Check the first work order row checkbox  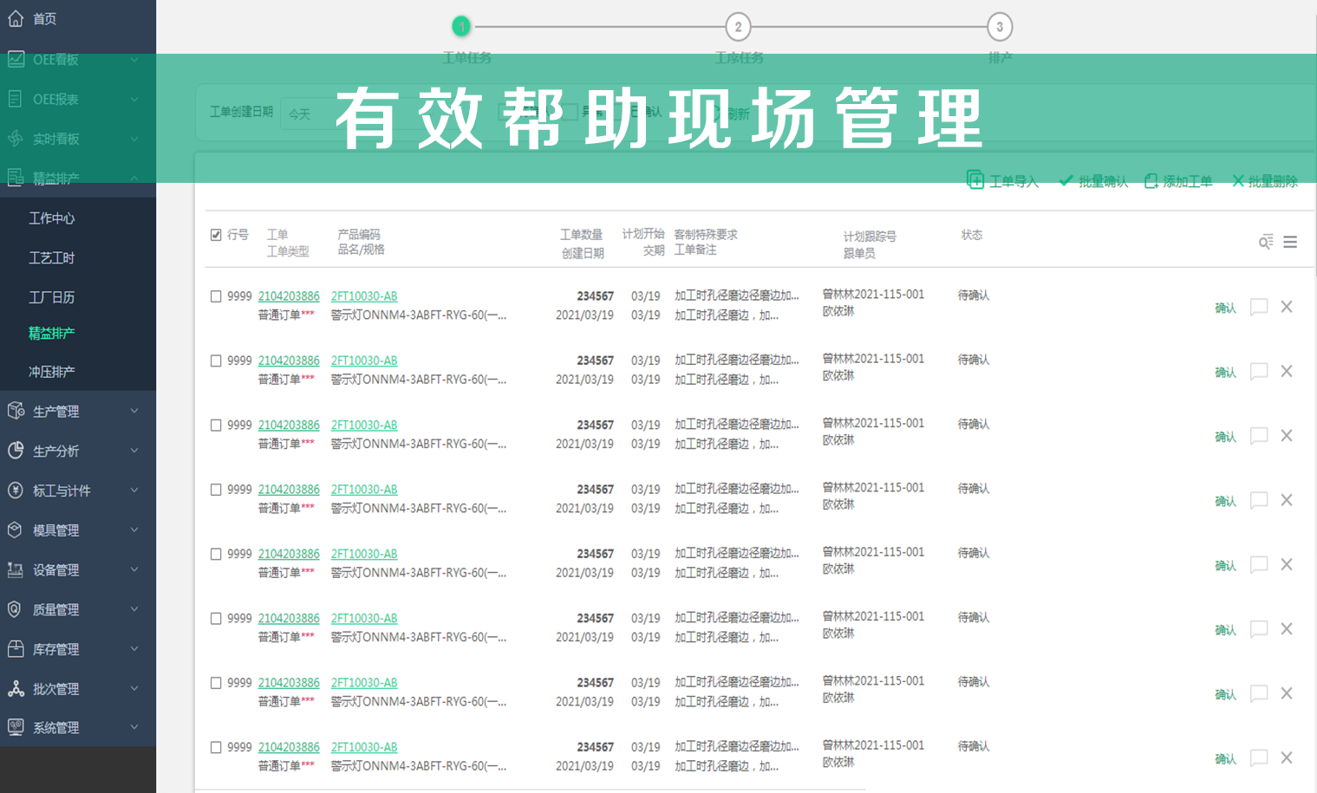click(x=215, y=296)
